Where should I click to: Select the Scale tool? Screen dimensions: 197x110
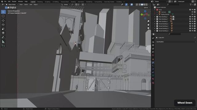click(x=3, y=29)
